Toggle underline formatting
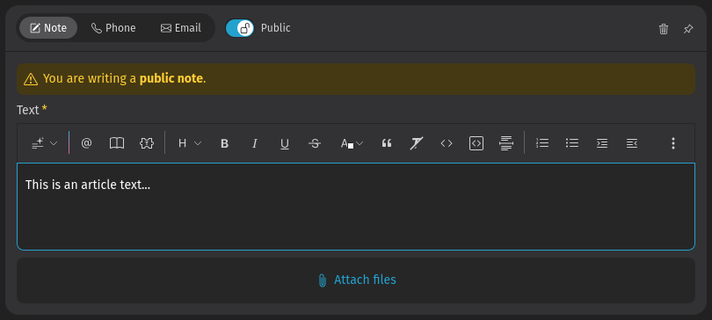This screenshot has height=320, width=712. pyautogui.click(x=285, y=143)
